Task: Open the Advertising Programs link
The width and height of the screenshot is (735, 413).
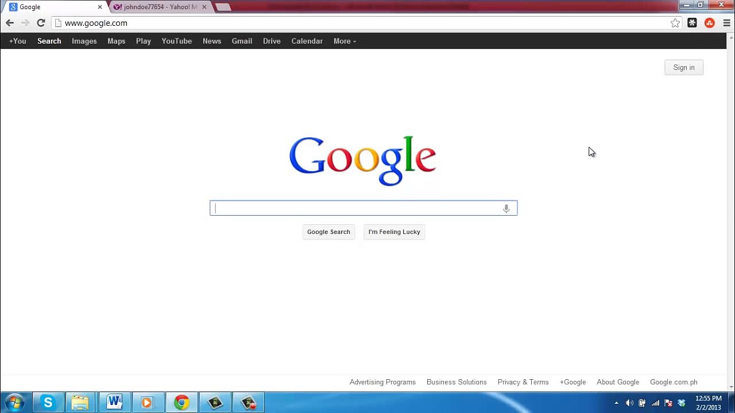Action: pyautogui.click(x=382, y=382)
